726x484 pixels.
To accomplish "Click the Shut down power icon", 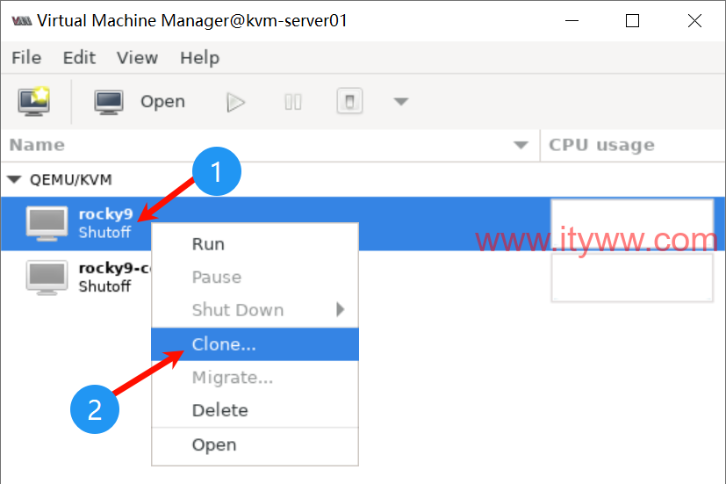I will [x=349, y=101].
